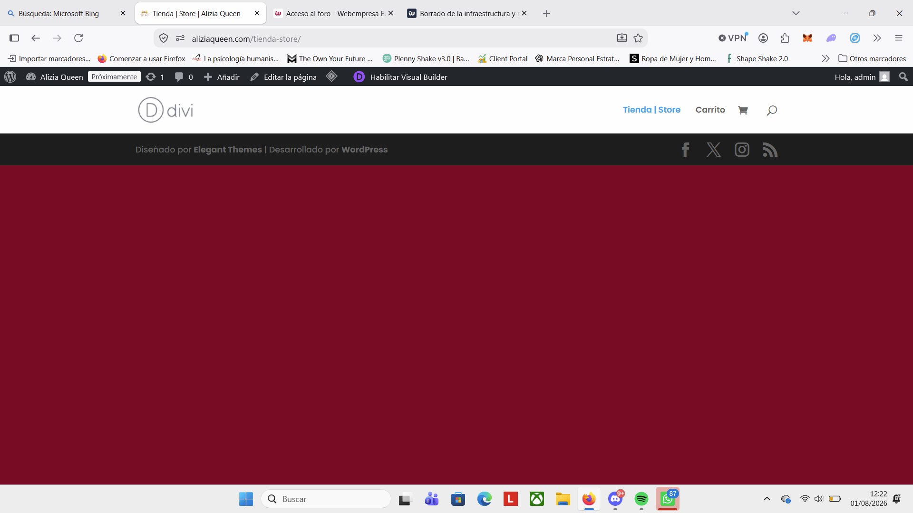
Task: Open the RSS feed footer icon
Action: [x=770, y=150]
